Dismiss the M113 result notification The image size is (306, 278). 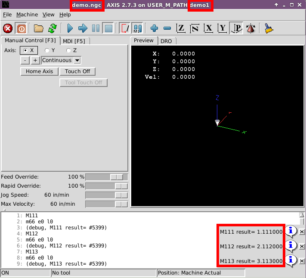click(302, 261)
